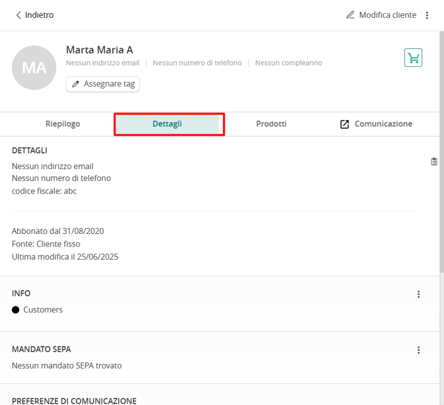444x405 pixels.
Task: Click the customer name Marta Maria A
Action: click(99, 50)
